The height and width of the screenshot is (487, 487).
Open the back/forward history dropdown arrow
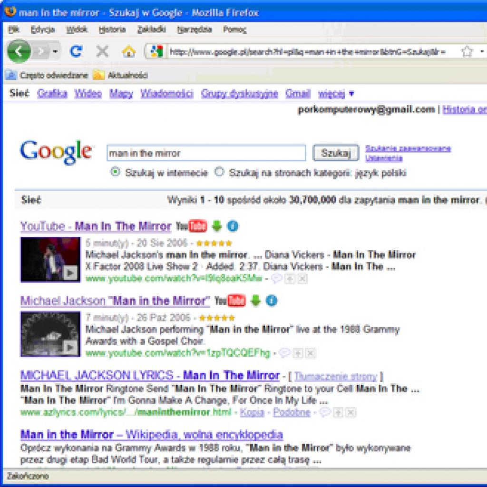tap(55, 51)
